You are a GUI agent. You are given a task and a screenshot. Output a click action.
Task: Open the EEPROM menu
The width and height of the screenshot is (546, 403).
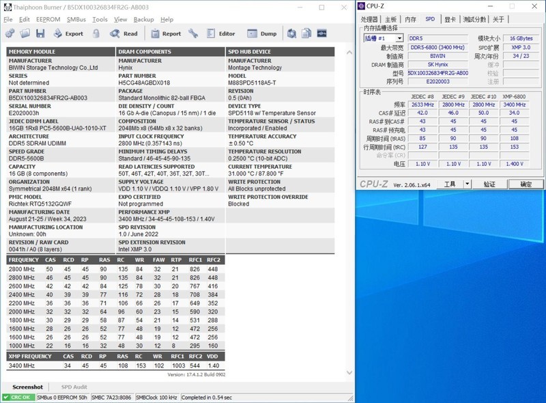coord(48,19)
